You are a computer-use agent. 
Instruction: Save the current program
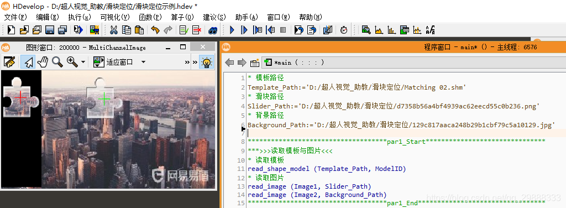pyautogui.click(x=50, y=30)
